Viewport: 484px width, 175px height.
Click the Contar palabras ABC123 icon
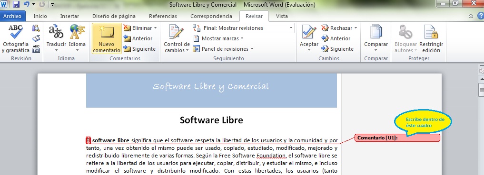click(36, 48)
